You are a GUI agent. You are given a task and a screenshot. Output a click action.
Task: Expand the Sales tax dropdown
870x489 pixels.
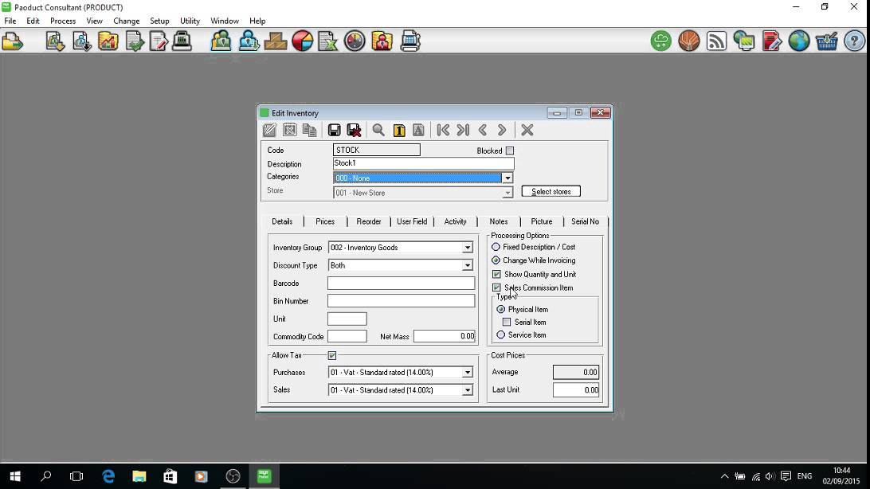click(x=467, y=390)
